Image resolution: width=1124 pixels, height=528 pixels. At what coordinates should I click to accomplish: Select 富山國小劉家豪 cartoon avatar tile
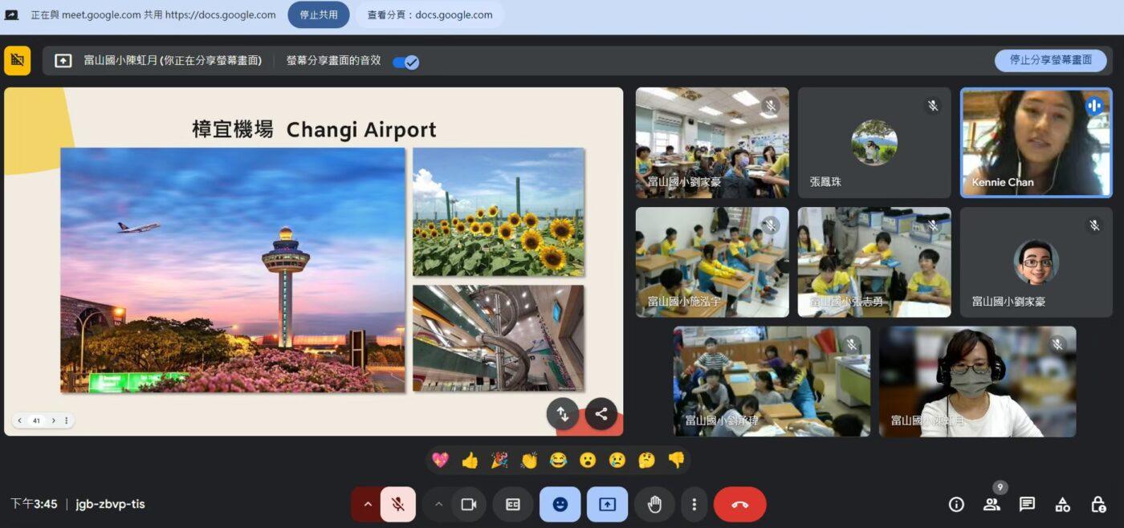(x=1036, y=262)
